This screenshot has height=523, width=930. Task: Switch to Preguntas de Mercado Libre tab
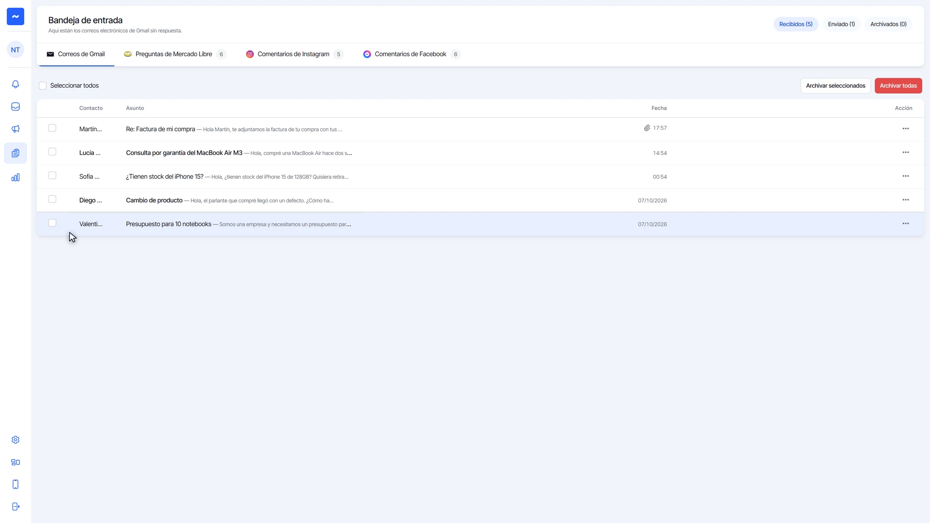point(175,54)
